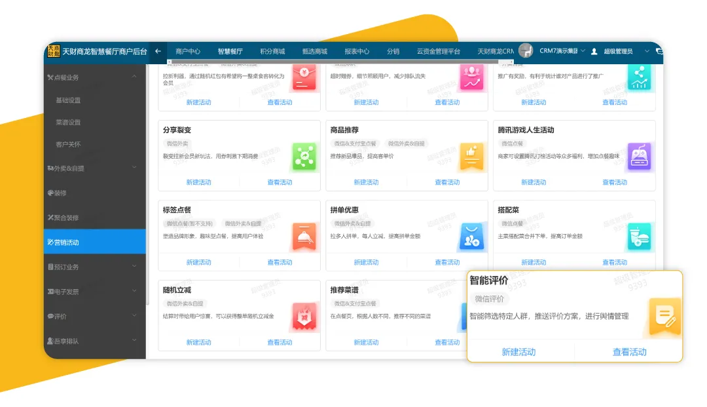Click the 装修 palette sidebar icon
Image resolution: width=707 pixels, height=407 pixels.
click(x=50, y=193)
